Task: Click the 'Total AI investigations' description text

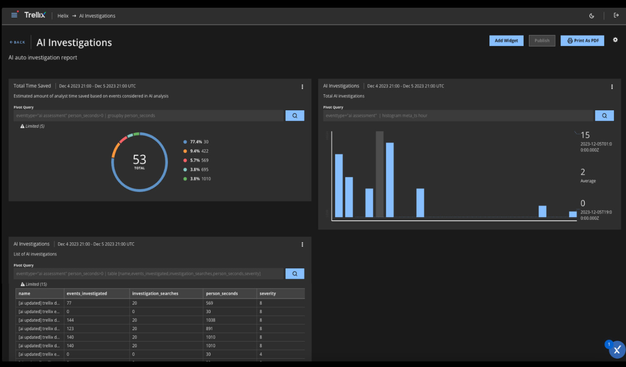Action: (x=344, y=96)
